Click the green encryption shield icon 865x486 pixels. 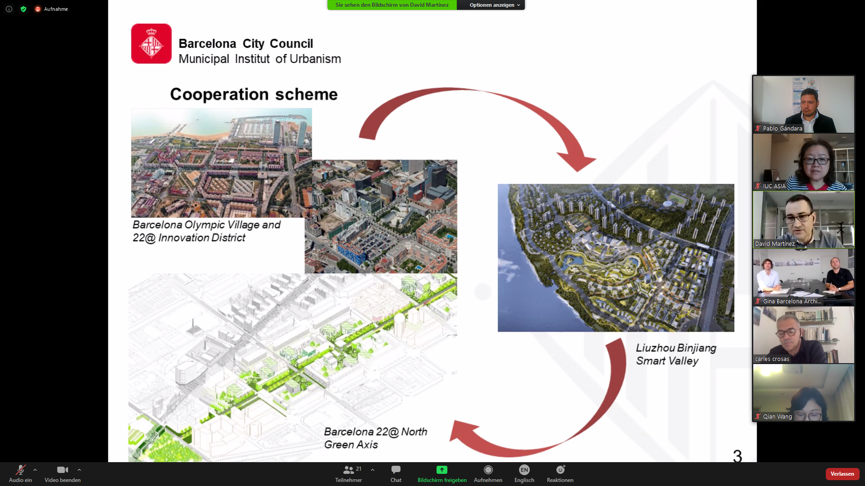pyautogui.click(x=23, y=9)
